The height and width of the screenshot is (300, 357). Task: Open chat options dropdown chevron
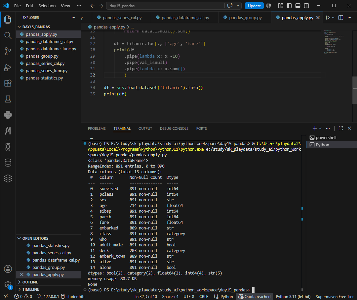tap(238, 6)
